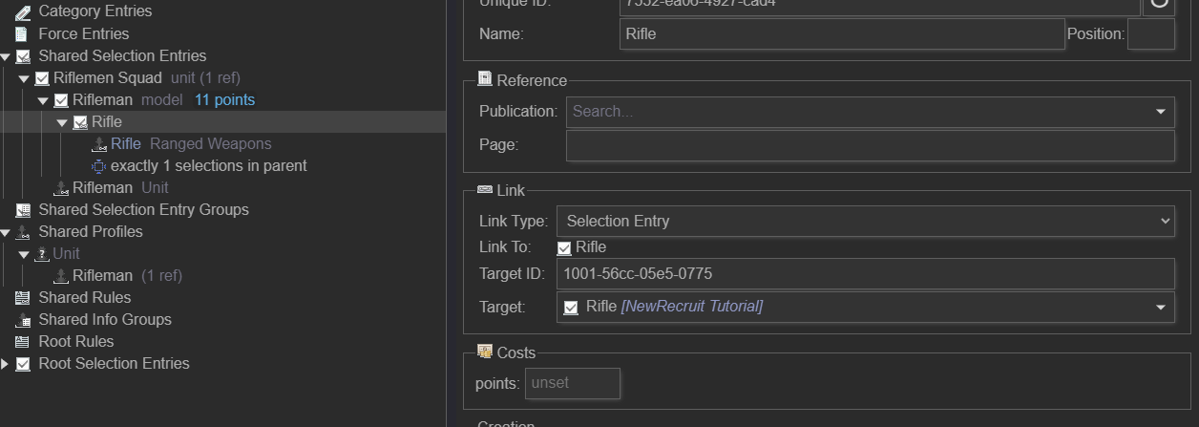This screenshot has width=1199, height=427.
Task: Select the Category Entries tree row
Action: coord(222,11)
